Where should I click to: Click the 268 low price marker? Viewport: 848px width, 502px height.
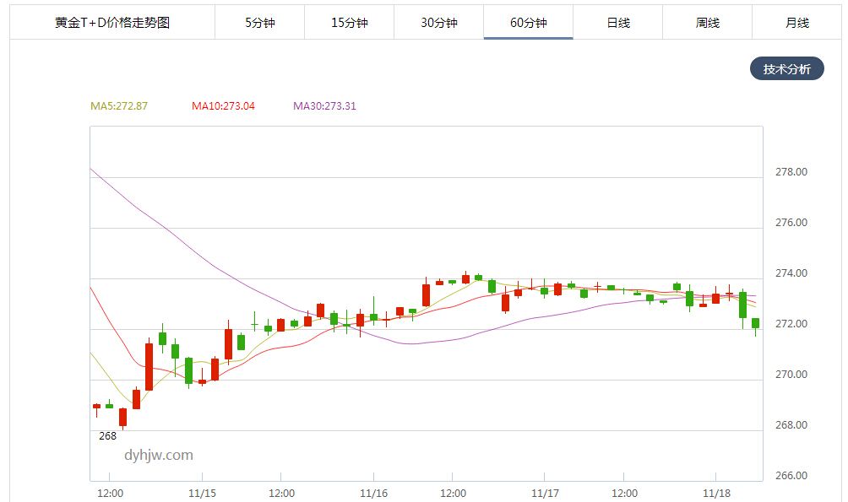pyautogui.click(x=107, y=435)
